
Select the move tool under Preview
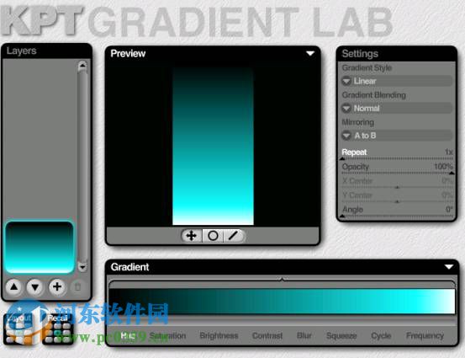tap(192, 236)
